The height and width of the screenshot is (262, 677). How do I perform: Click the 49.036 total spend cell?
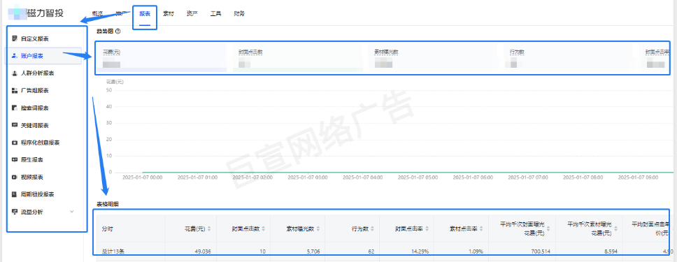pos(203,251)
